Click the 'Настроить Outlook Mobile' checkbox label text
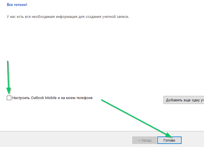 coord(52,98)
